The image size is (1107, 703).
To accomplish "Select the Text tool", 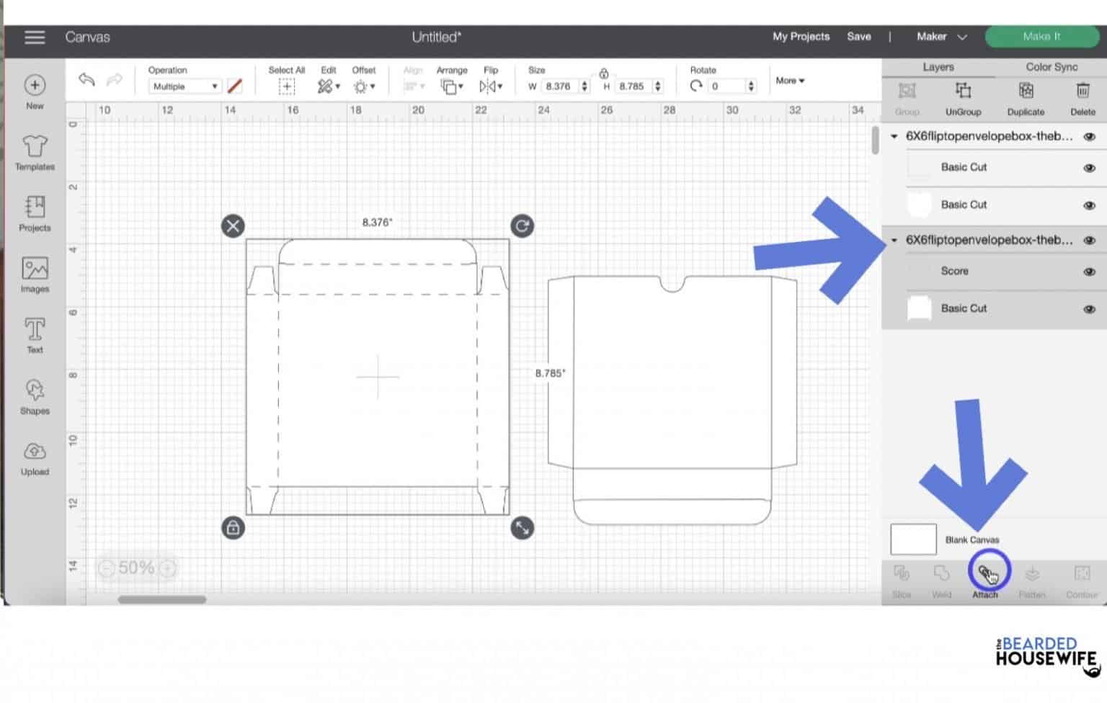I will 35,336.
